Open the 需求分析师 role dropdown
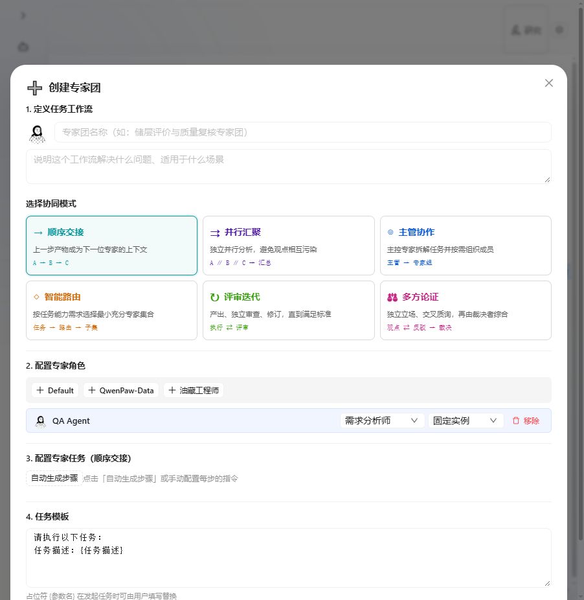 382,421
